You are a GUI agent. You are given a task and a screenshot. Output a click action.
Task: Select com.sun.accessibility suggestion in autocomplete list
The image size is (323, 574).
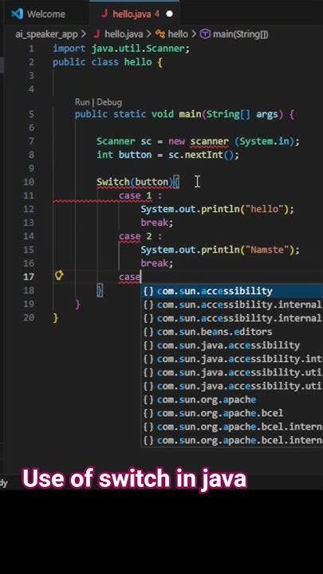pos(232,291)
